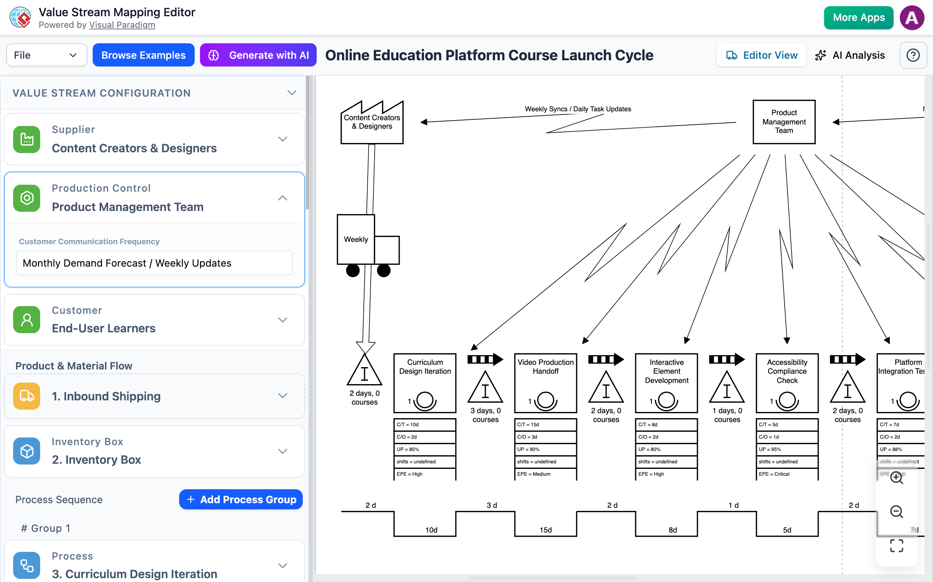Open the File dropdown menu
This screenshot has height=582, width=933.
pos(46,55)
